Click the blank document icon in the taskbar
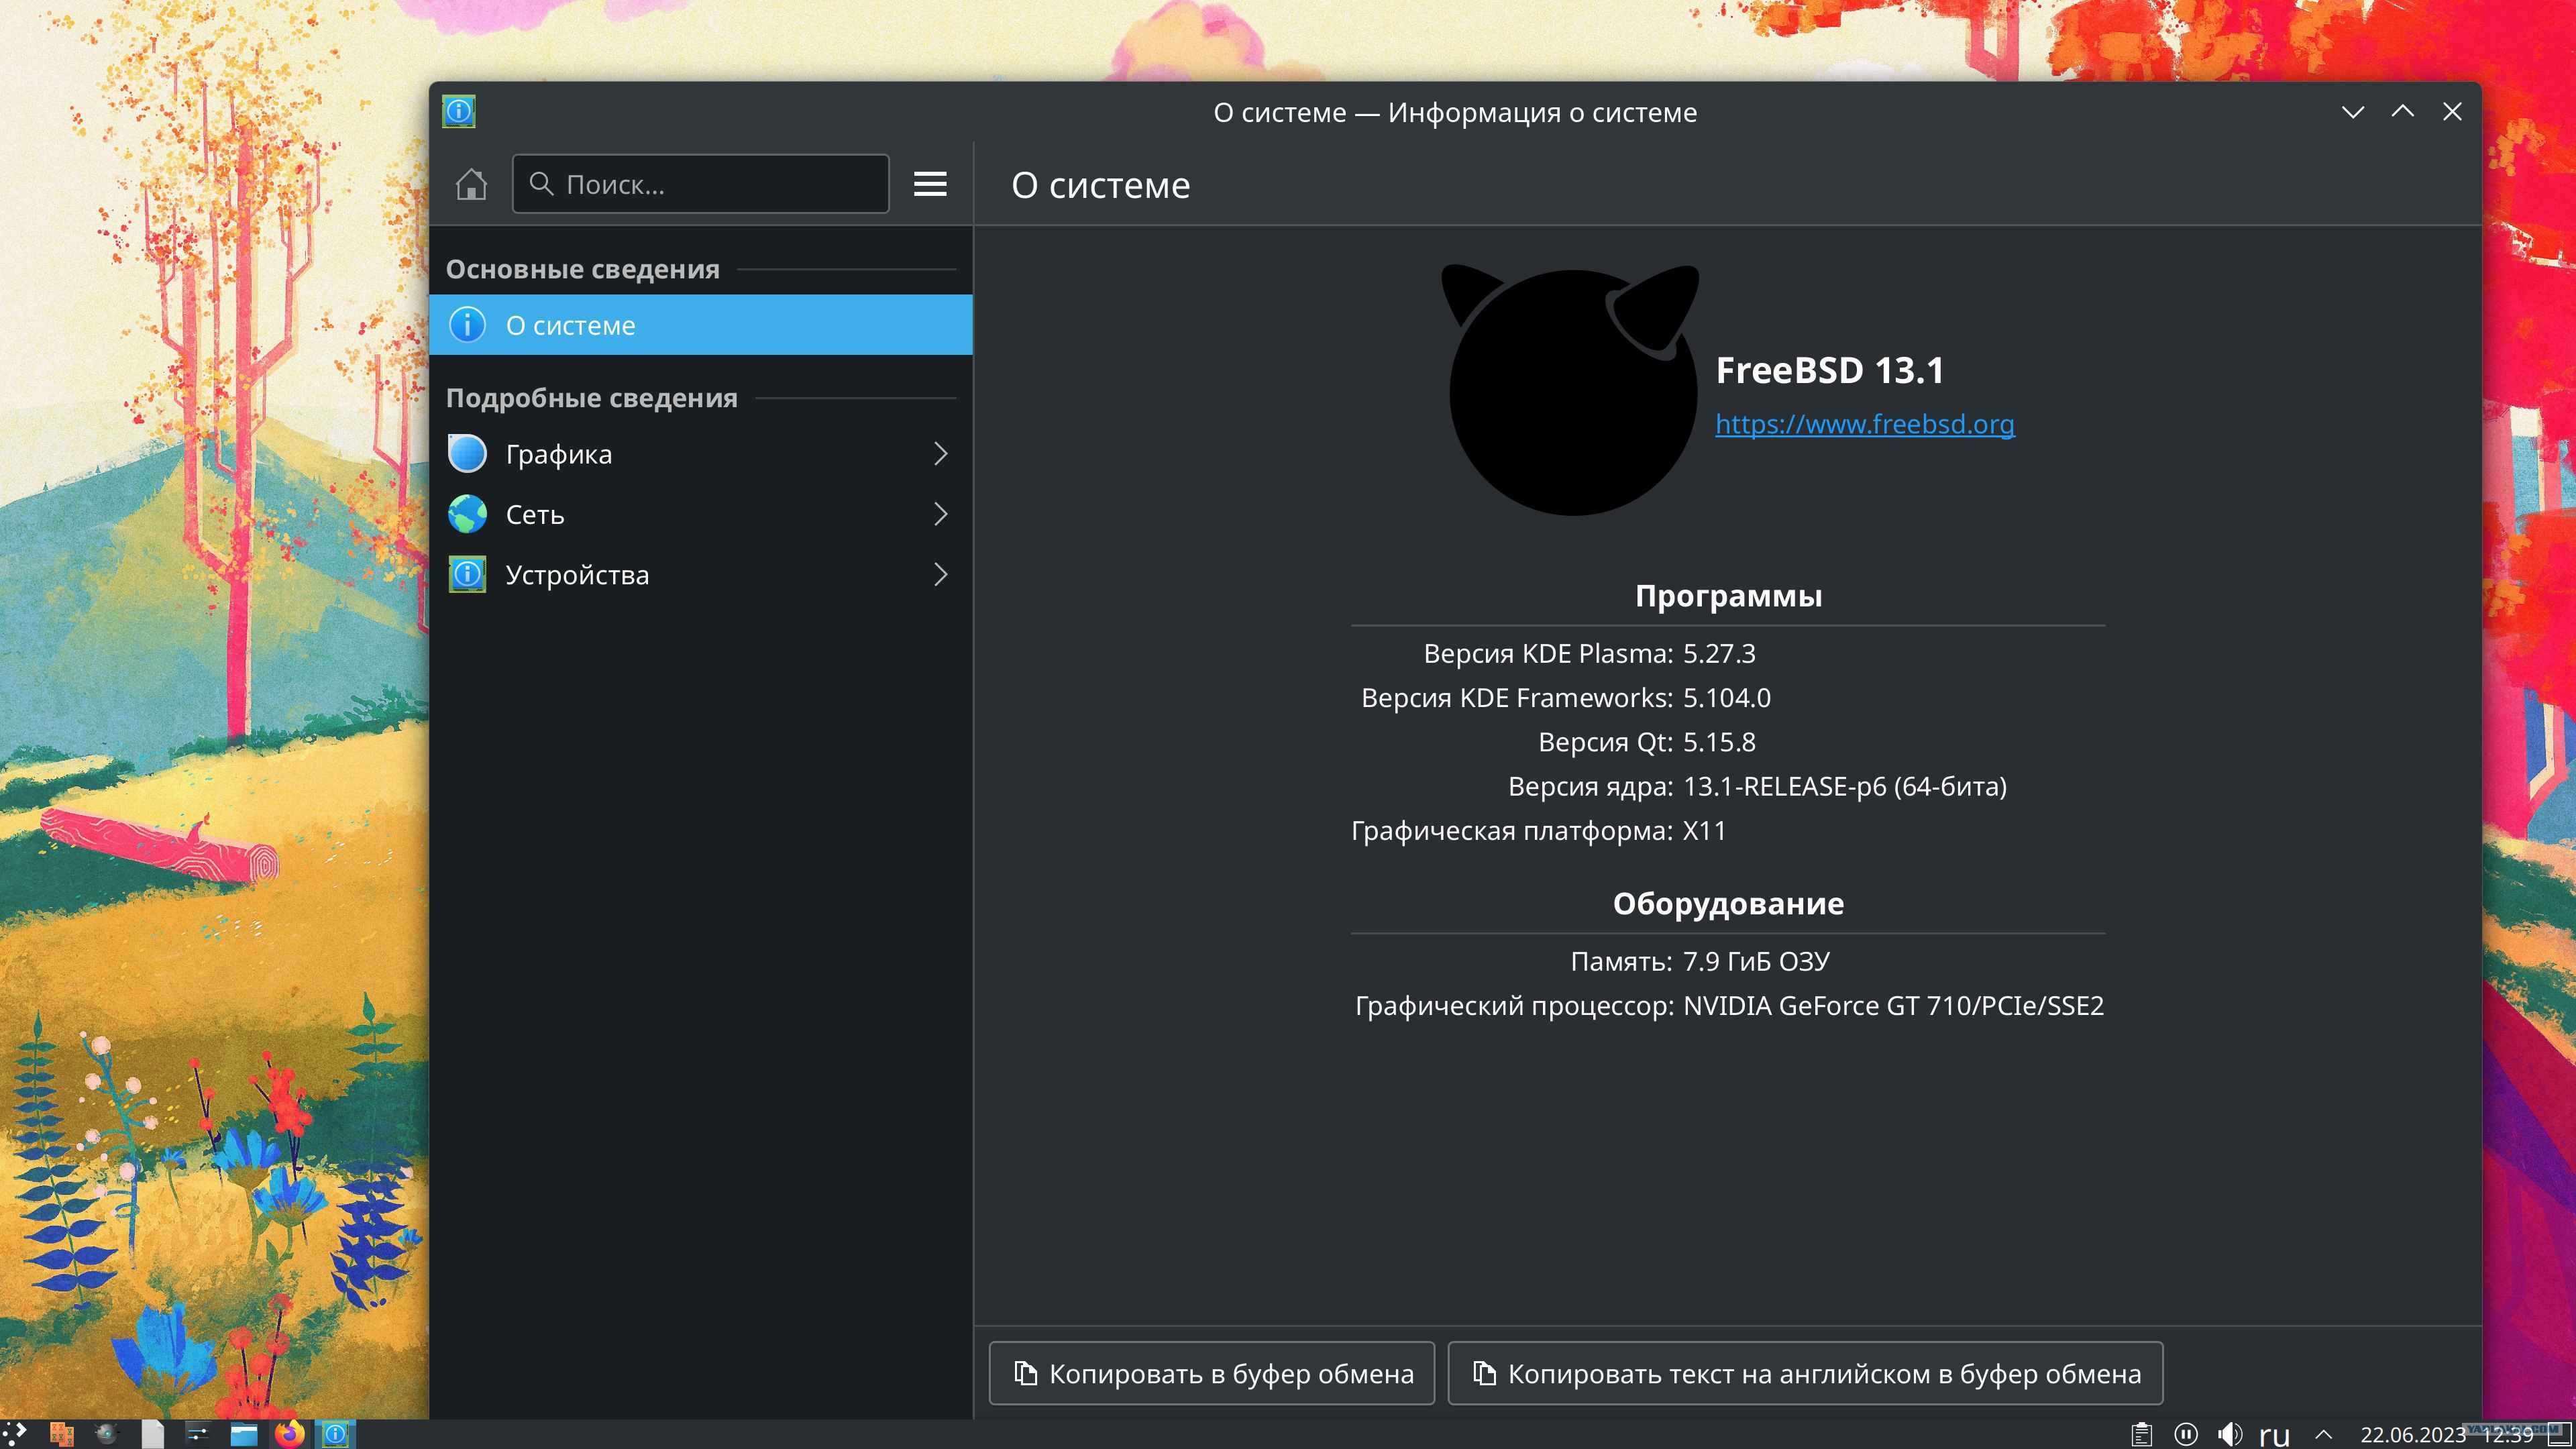Screen dimensions: 2576x1449 pyautogui.click(x=152, y=1434)
